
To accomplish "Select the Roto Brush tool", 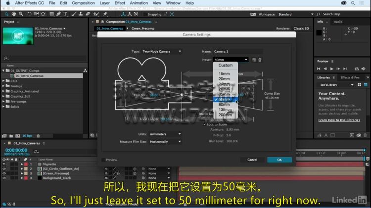I will (96, 14).
